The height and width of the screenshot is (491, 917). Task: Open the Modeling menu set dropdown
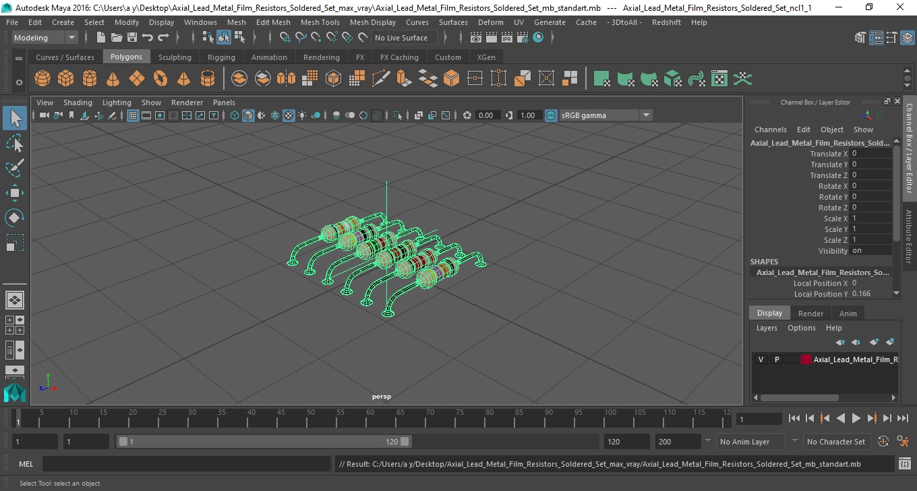45,38
